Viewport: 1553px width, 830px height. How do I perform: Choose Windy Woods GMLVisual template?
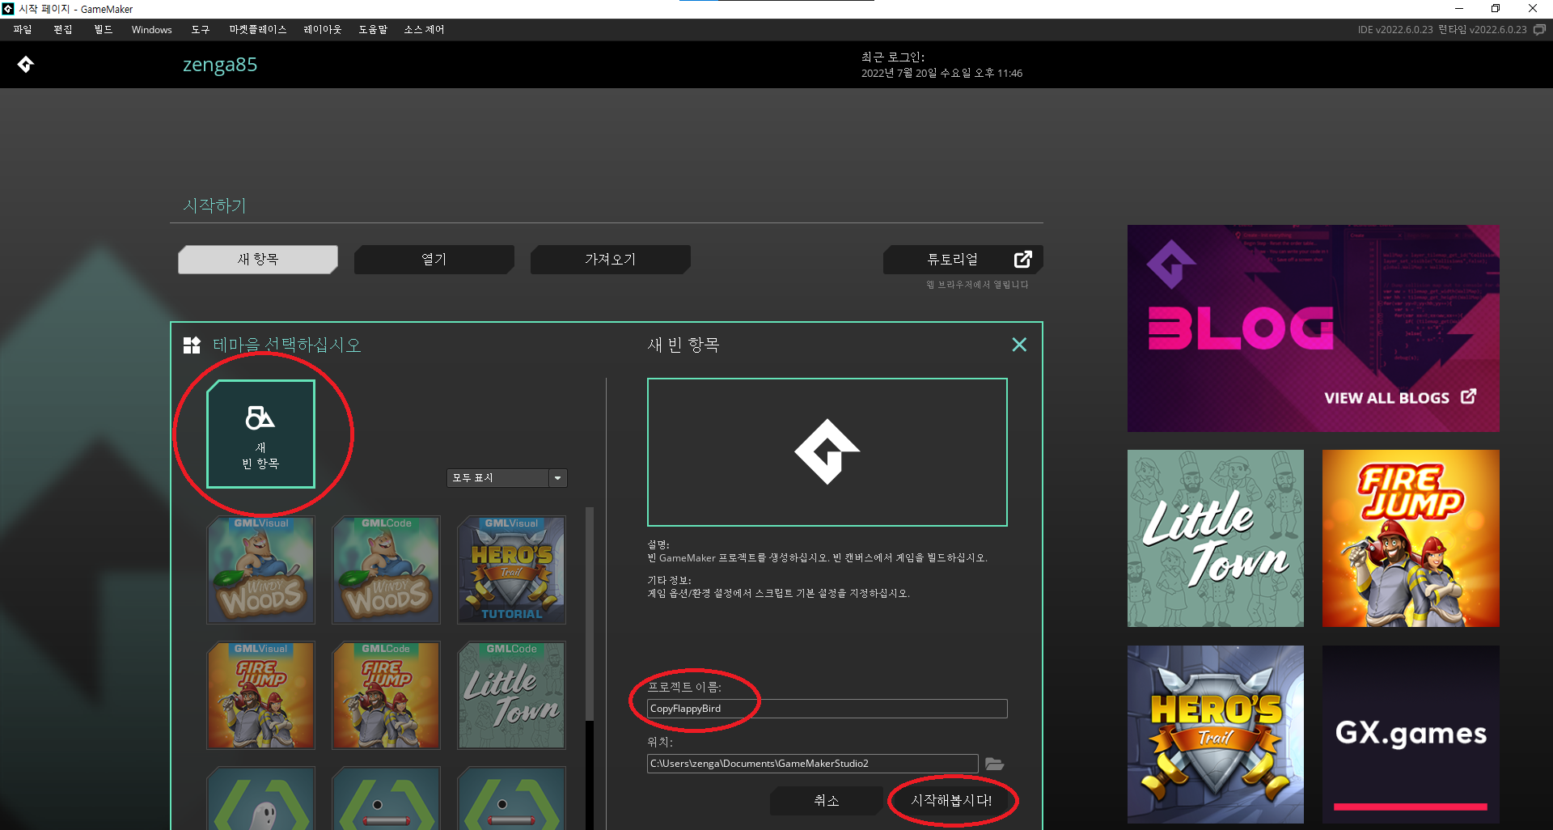point(260,570)
